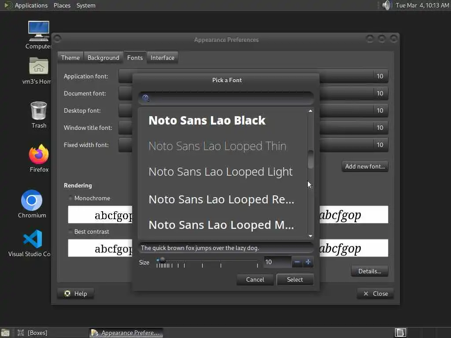This screenshot has width=451, height=338.
Task: Increase font size with plus button
Action: tap(308, 262)
